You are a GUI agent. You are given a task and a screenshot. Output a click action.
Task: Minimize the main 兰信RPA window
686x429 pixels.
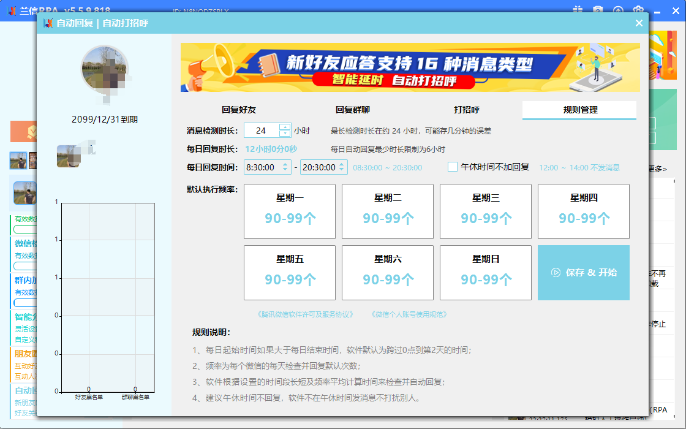[657, 12]
